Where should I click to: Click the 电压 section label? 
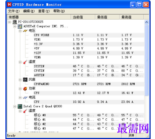(32, 31)
